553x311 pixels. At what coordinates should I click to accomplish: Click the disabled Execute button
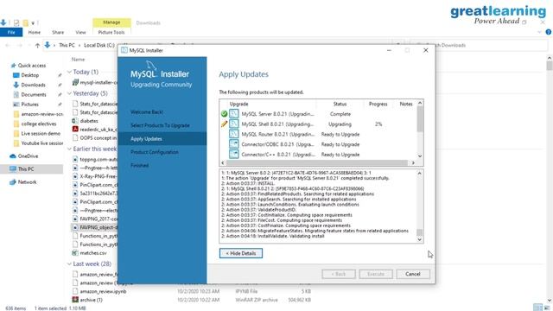[376, 274]
